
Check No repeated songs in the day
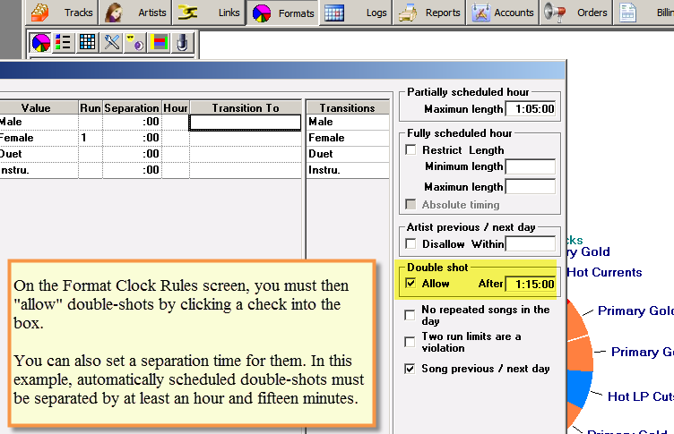pyautogui.click(x=410, y=315)
